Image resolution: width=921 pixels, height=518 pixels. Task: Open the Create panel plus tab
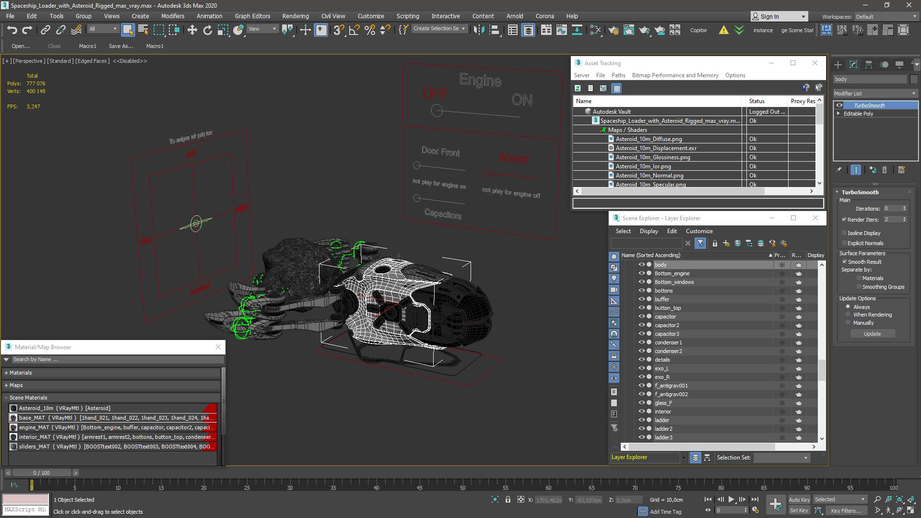tap(838, 64)
